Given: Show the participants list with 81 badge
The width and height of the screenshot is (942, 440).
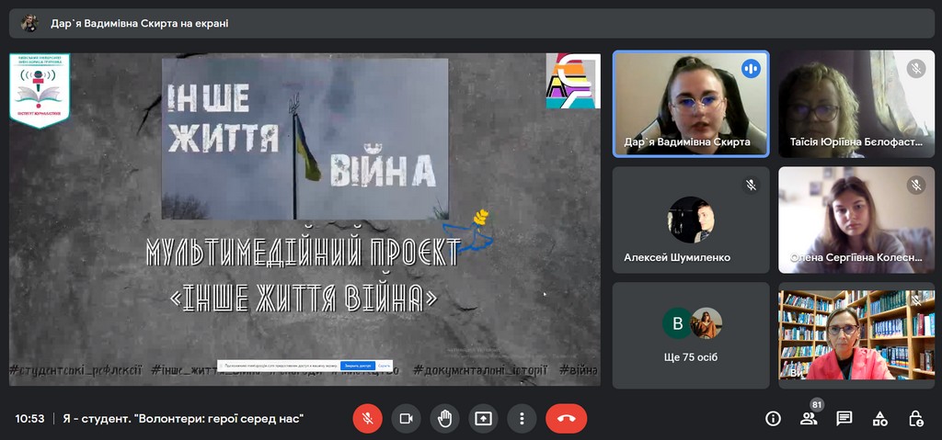Looking at the screenshot, I should (809, 419).
